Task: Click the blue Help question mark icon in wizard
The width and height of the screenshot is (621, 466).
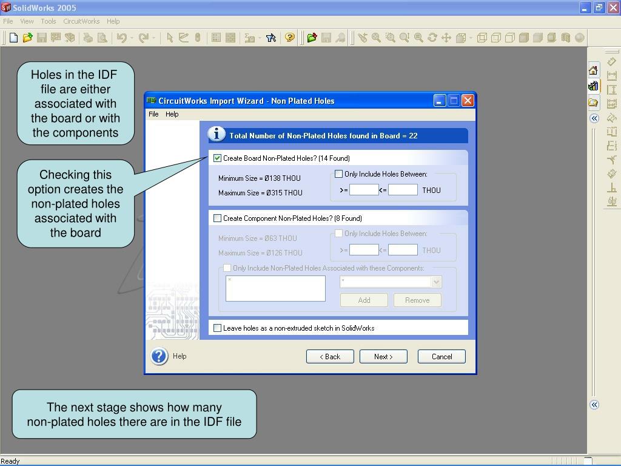Action: pos(159,356)
